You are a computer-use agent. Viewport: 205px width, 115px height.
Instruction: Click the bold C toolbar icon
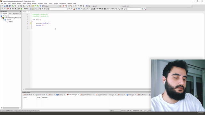point(125,9)
